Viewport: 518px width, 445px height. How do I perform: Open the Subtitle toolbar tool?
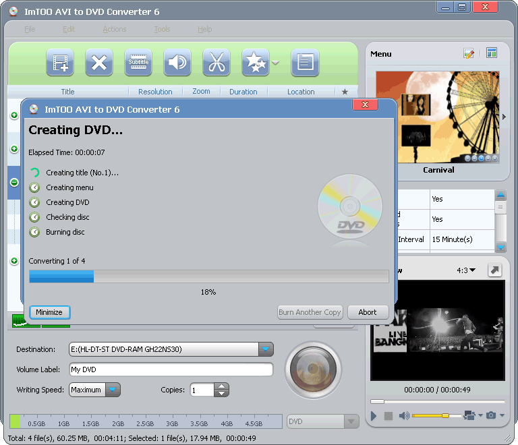pos(138,63)
